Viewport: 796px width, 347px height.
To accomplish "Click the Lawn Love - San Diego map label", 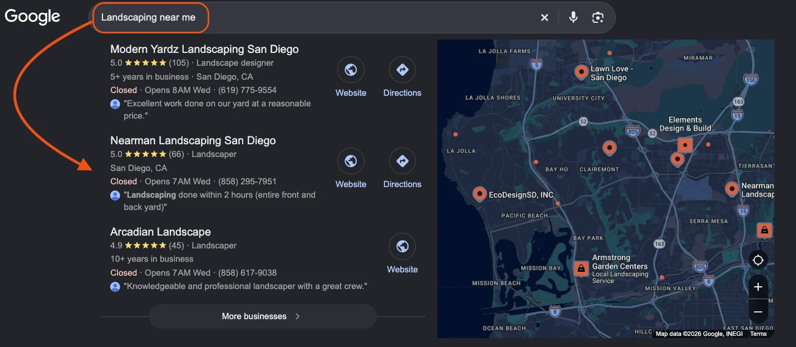I will click(612, 73).
